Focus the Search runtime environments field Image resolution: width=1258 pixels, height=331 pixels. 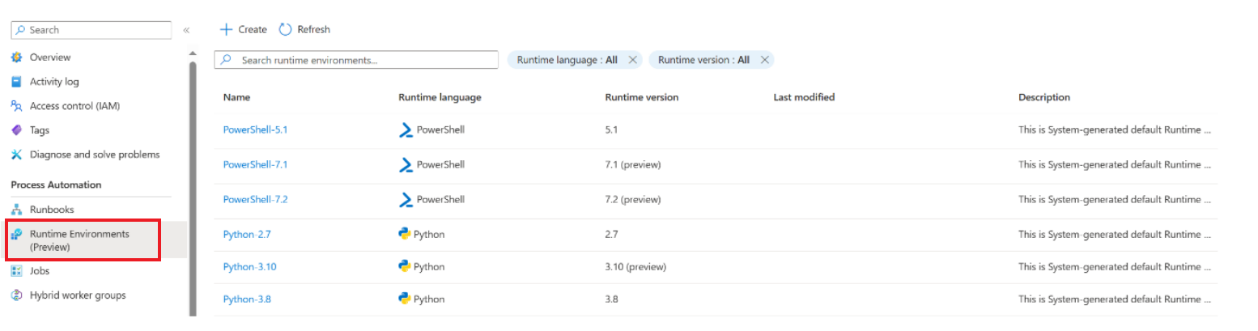pos(356,60)
